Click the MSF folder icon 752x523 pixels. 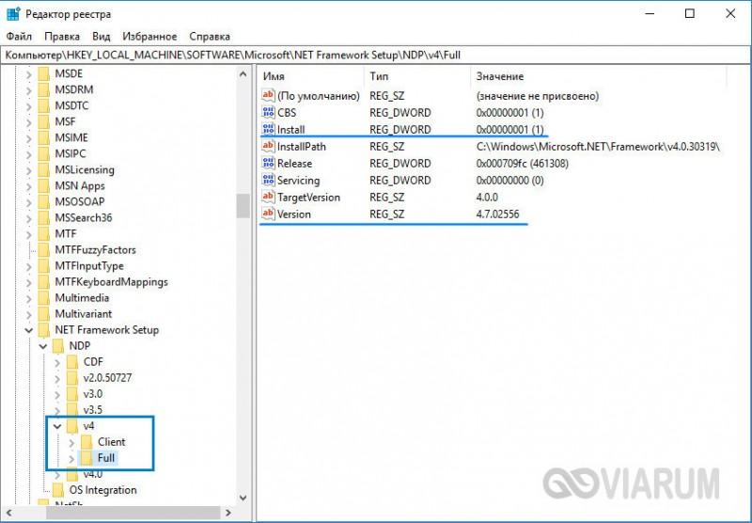click(43, 121)
